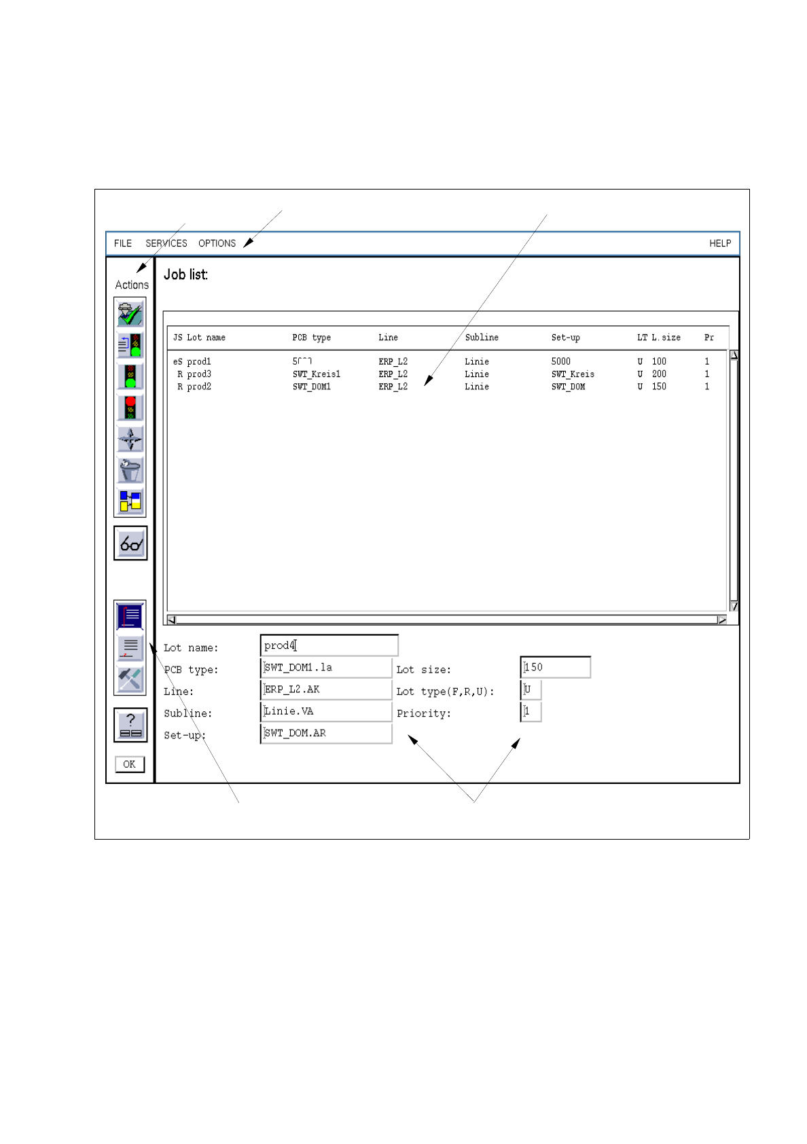The image size is (807, 1144).
Task: Click the list with green traffic light icon
Action: (x=130, y=345)
